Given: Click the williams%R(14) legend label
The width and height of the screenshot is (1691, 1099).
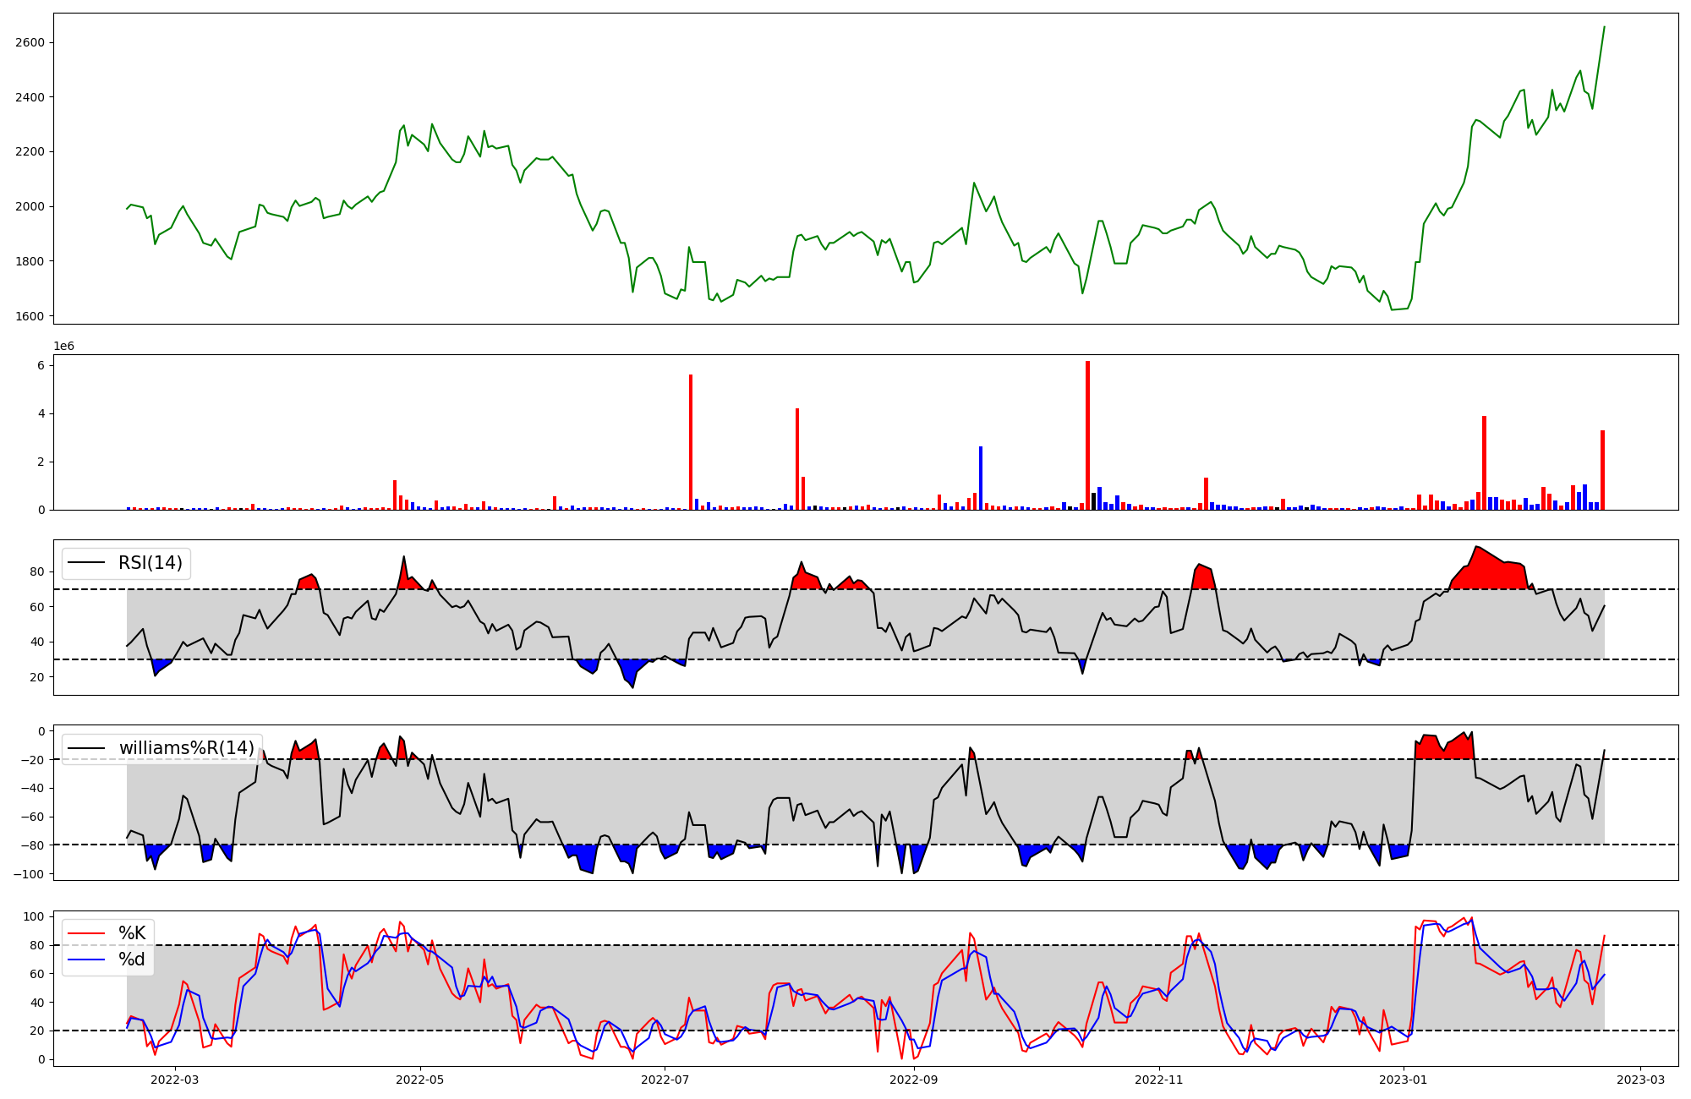Looking at the screenshot, I should click(186, 748).
